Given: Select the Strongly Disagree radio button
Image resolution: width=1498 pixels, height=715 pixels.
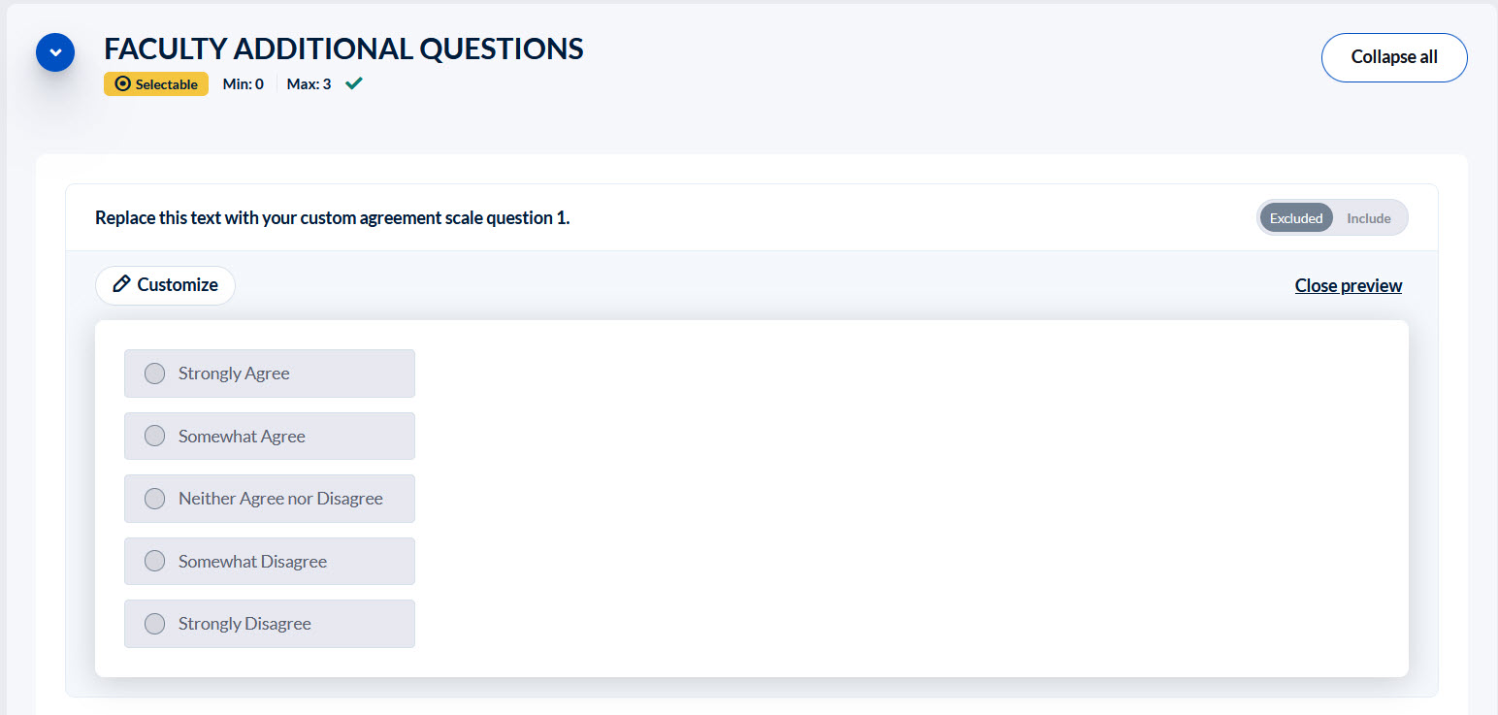Looking at the screenshot, I should 154,623.
